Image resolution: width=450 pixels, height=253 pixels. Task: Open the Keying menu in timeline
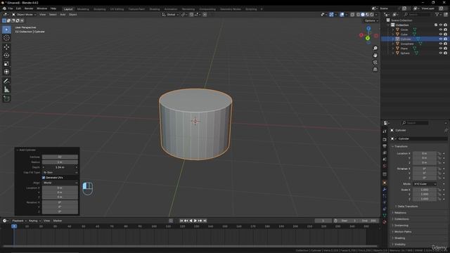pos(34,221)
